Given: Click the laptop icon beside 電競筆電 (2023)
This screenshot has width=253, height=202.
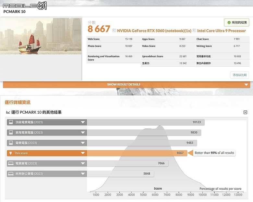Looking at the screenshot, I should click(x=11, y=163).
